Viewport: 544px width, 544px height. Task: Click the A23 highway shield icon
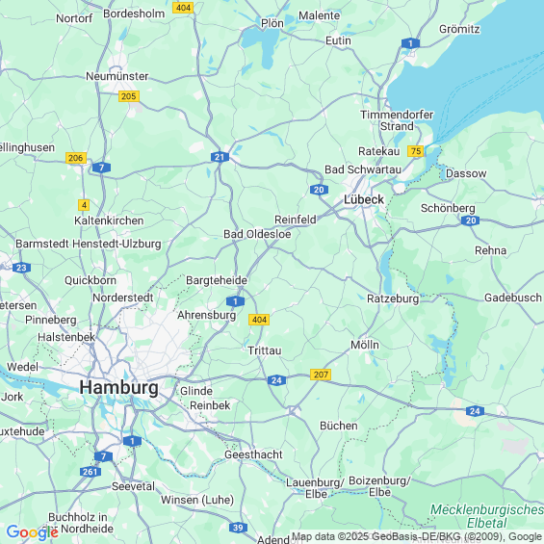[x=21, y=268]
